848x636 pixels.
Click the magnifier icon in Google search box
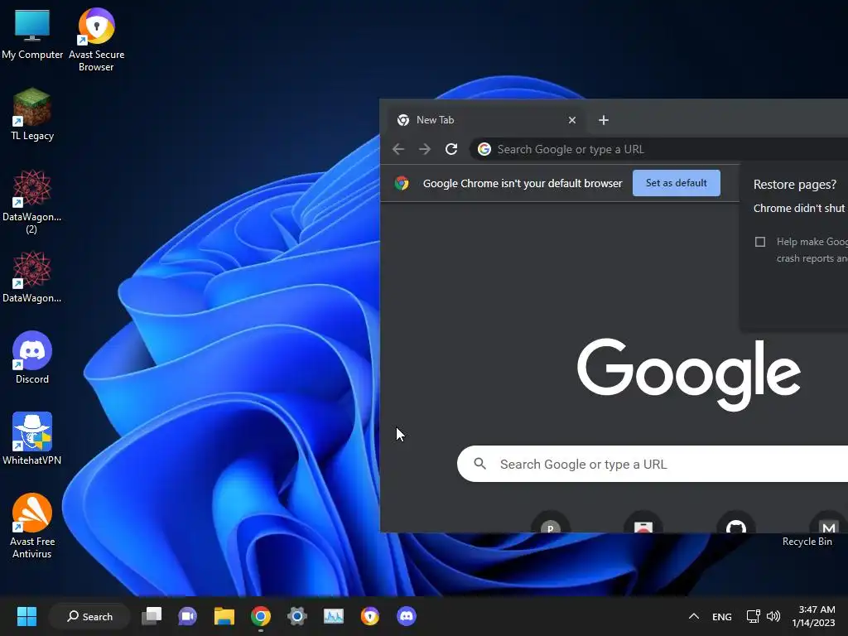[x=479, y=464]
